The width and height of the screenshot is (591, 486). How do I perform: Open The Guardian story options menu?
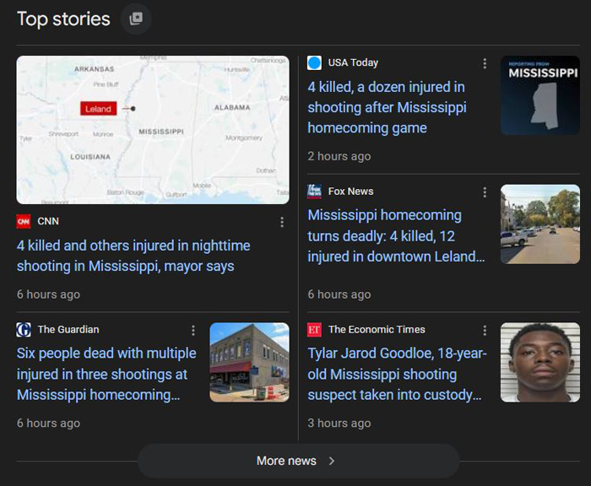193,330
